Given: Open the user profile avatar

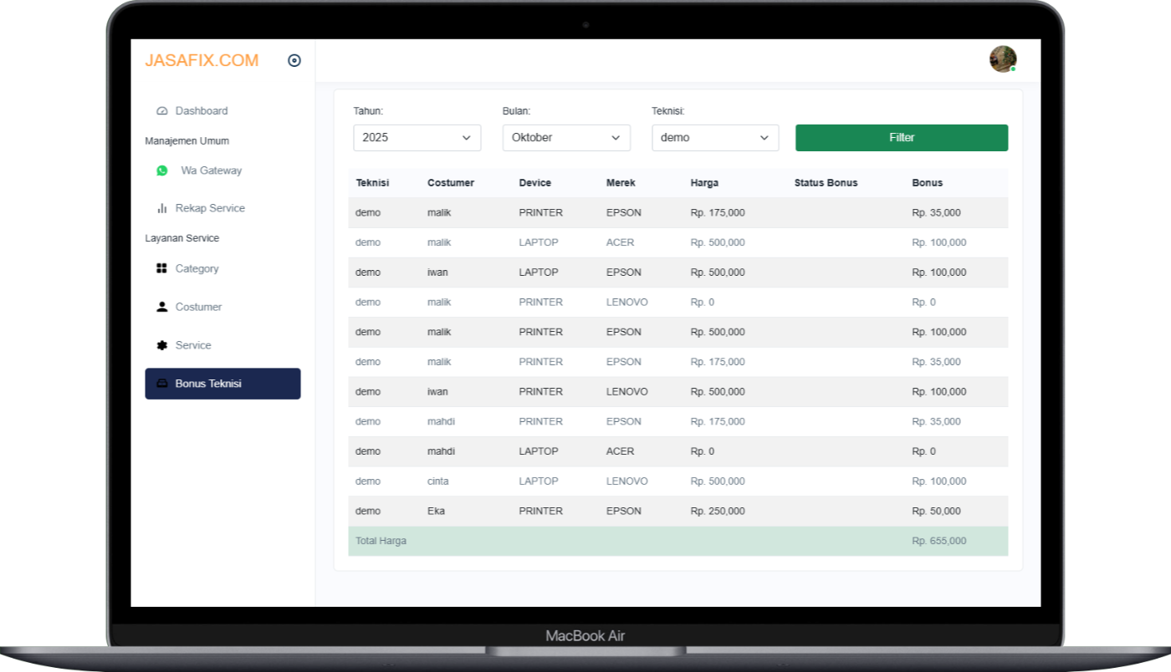Looking at the screenshot, I should coord(1002,59).
